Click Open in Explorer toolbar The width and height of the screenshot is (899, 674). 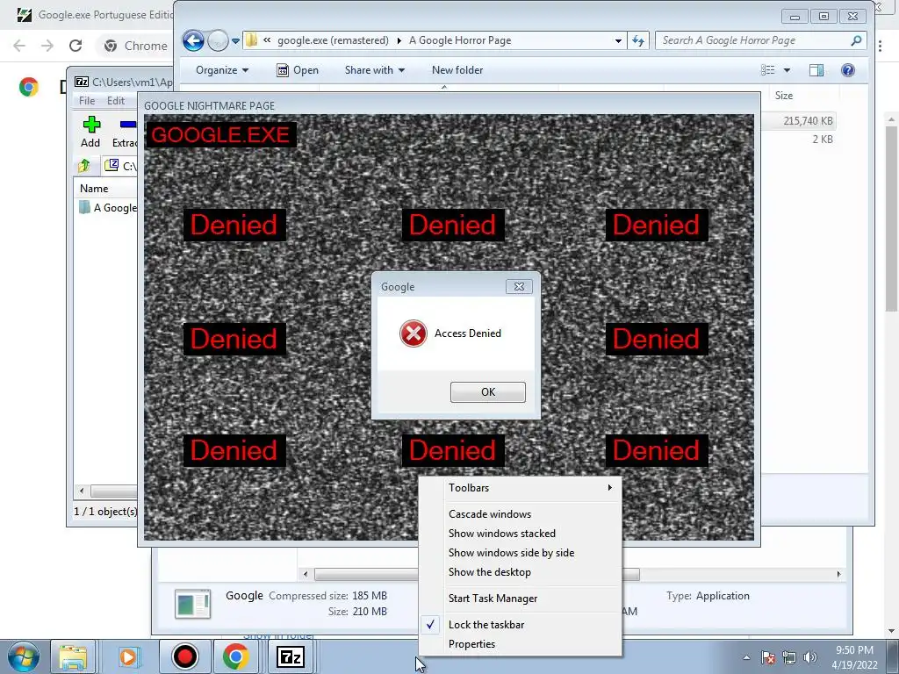[x=298, y=70]
